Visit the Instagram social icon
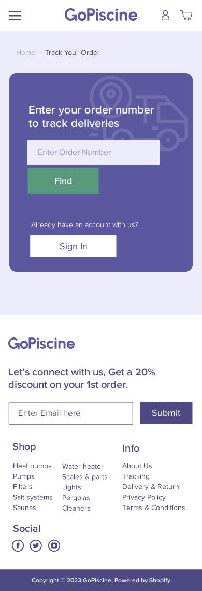202x591 pixels. pos(54,545)
